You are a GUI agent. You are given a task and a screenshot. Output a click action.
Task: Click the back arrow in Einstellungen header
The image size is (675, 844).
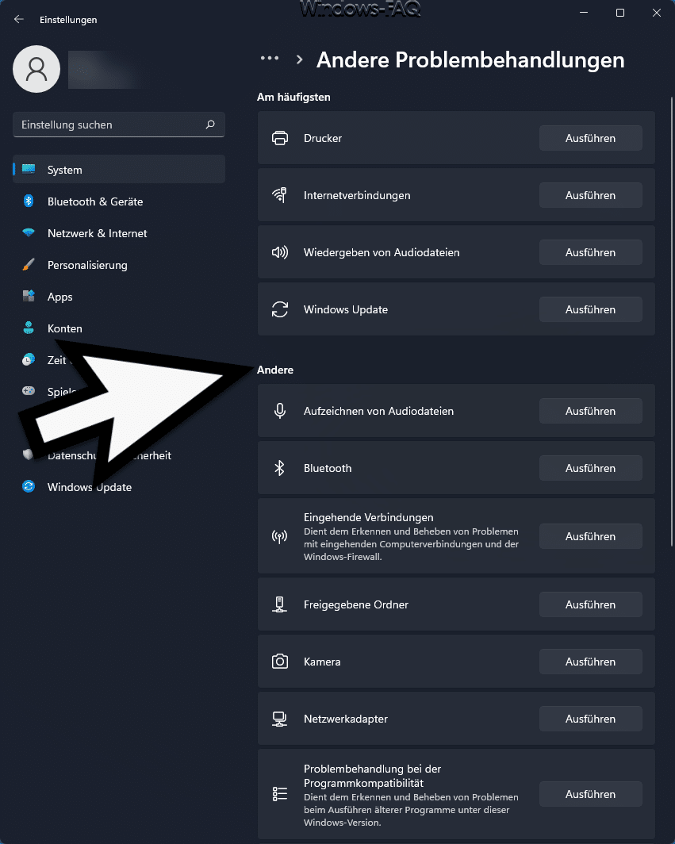click(x=19, y=19)
